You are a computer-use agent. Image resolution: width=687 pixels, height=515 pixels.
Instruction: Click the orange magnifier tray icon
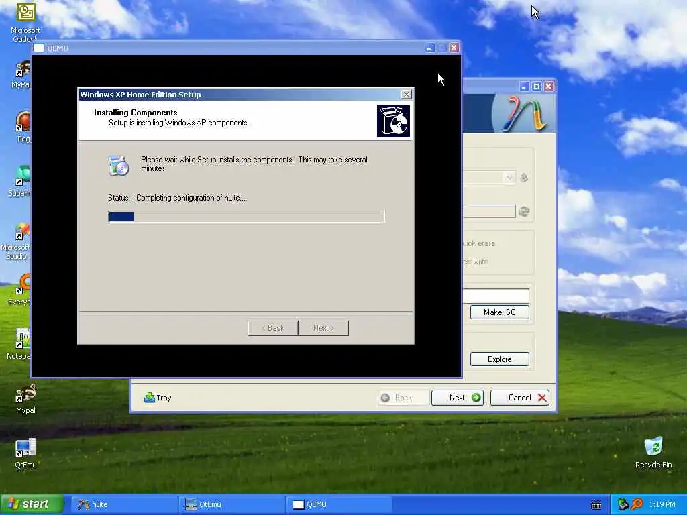[x=637, y=504]
